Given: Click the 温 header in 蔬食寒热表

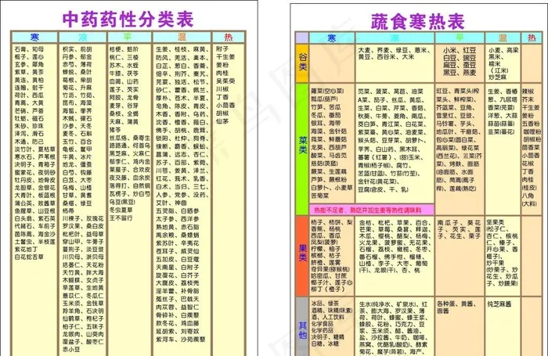Looking at the screenshot, I should coord(503,38).
